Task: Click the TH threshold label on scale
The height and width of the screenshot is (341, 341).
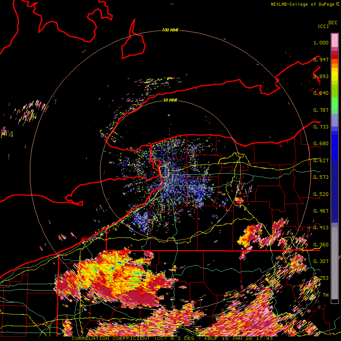Action: point(325,295)
